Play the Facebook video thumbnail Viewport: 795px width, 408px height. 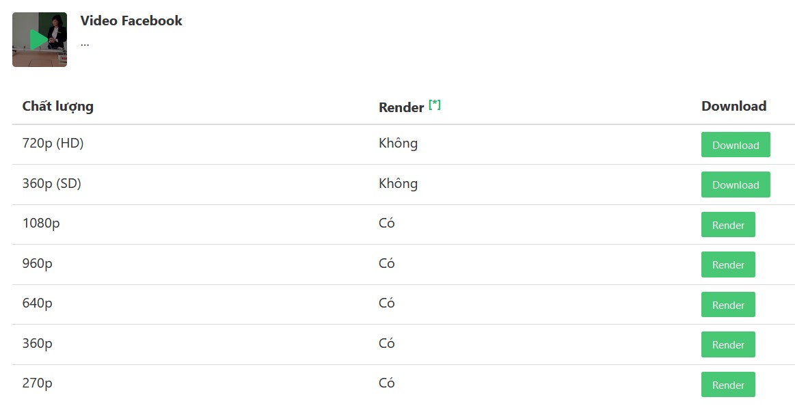coord(40,40)
